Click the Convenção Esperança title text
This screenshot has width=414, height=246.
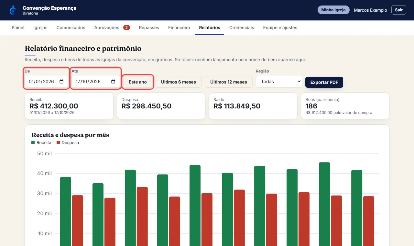click(49, 8)
